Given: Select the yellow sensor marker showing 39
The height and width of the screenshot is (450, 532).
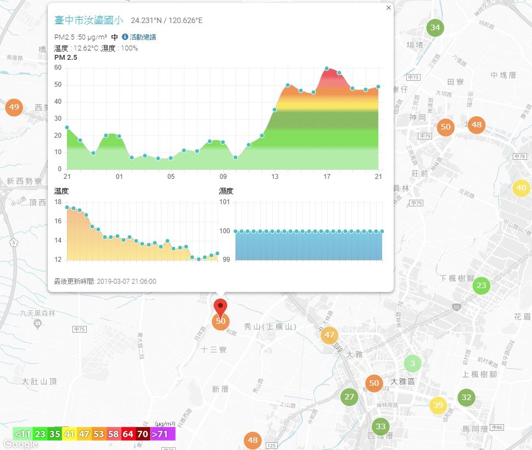Looking at the screenshot, I should click(438, 405).
